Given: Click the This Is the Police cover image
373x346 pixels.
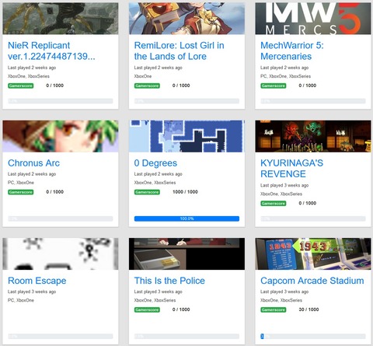Looking at the screenshot, I should click(186, 253).
